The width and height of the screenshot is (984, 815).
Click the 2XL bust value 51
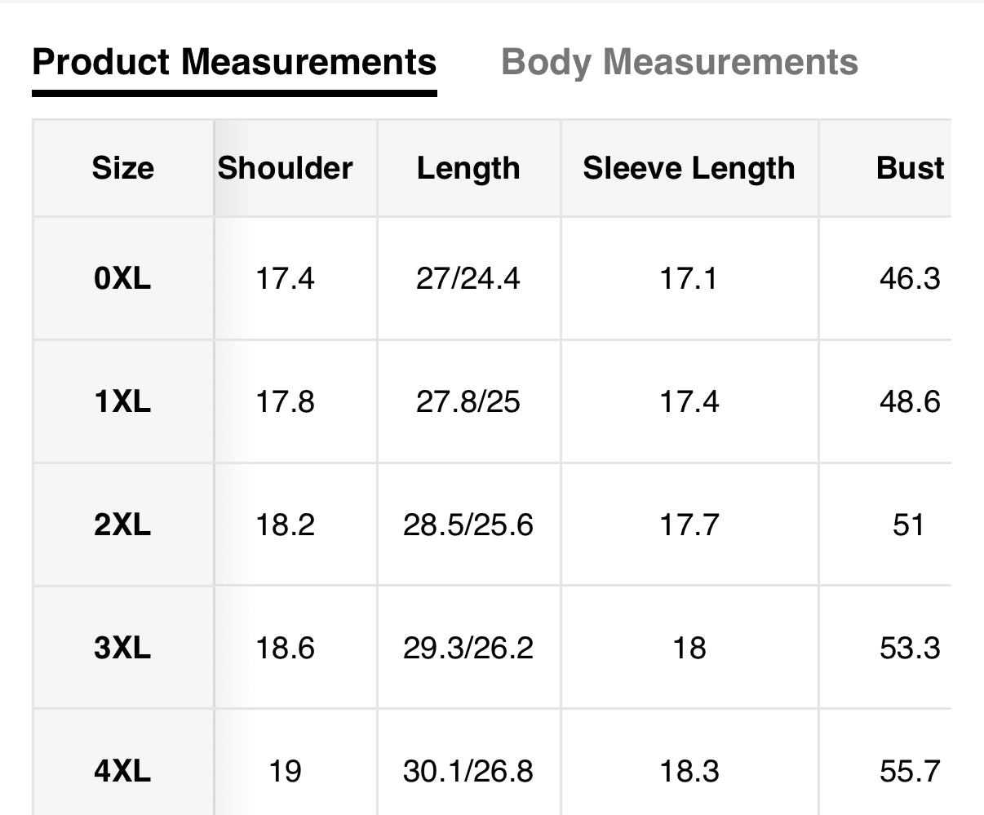[x=909, y=525]
